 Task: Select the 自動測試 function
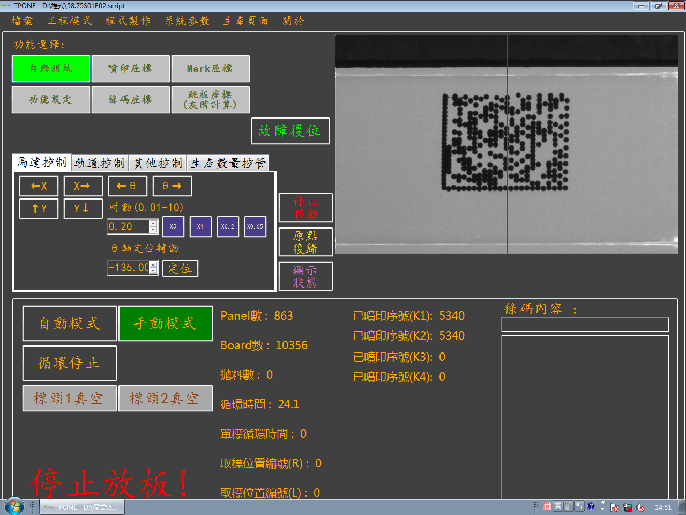coord(51,69)
